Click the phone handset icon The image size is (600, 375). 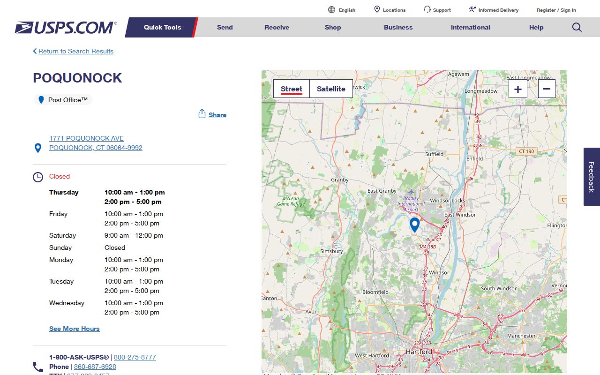point(38,367)
